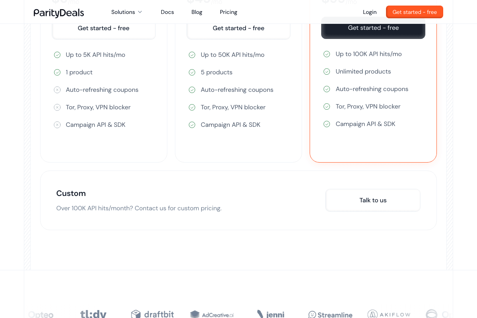Image resolution: width=477 pixels, height=318 pixels.
Task: Open the Solutions menu chevron
Action: pos(140,12)
